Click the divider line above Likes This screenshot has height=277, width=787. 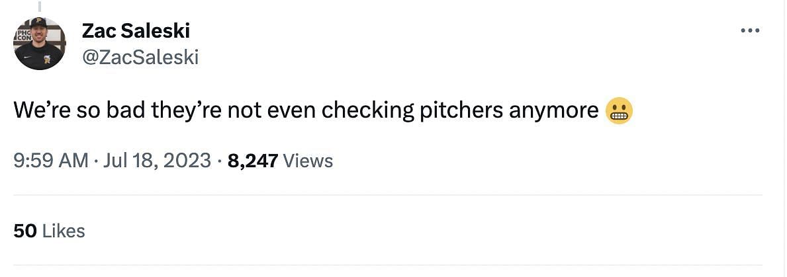(387, 195)
